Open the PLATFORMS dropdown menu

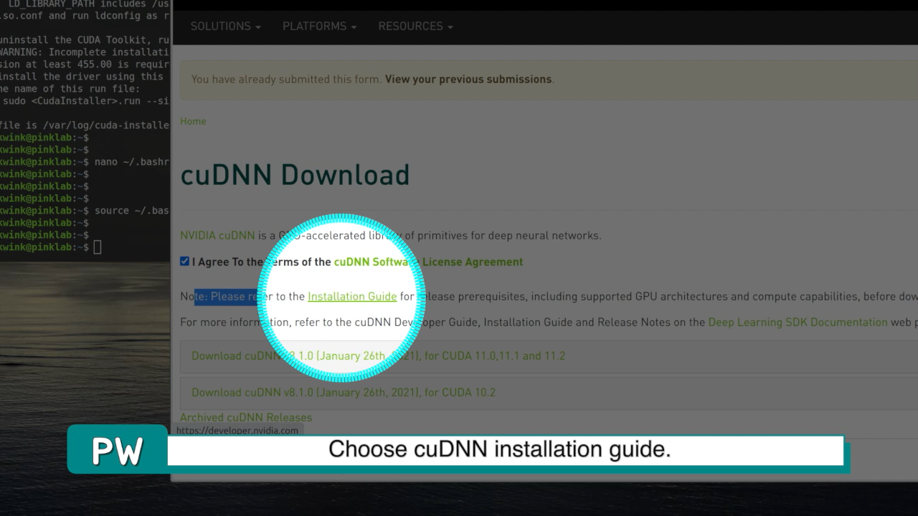[x=319, y=27]
